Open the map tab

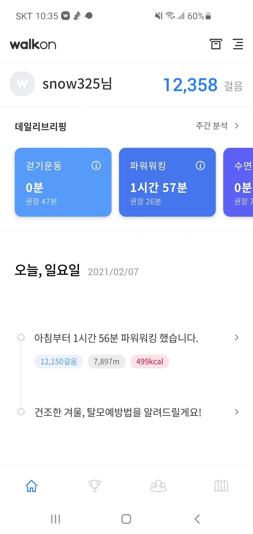(221, 486)
